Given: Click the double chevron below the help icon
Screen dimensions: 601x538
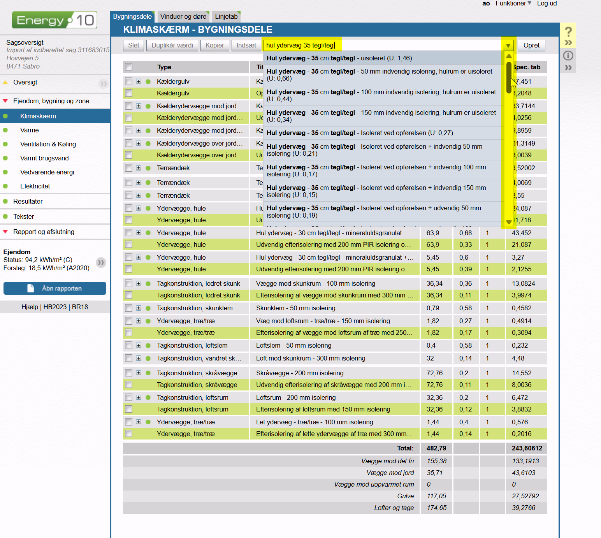Looking at the screenshot, I should click(568, 42).
